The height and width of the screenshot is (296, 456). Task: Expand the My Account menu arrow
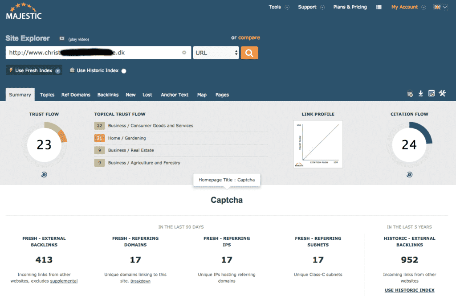tap(424, 7)
